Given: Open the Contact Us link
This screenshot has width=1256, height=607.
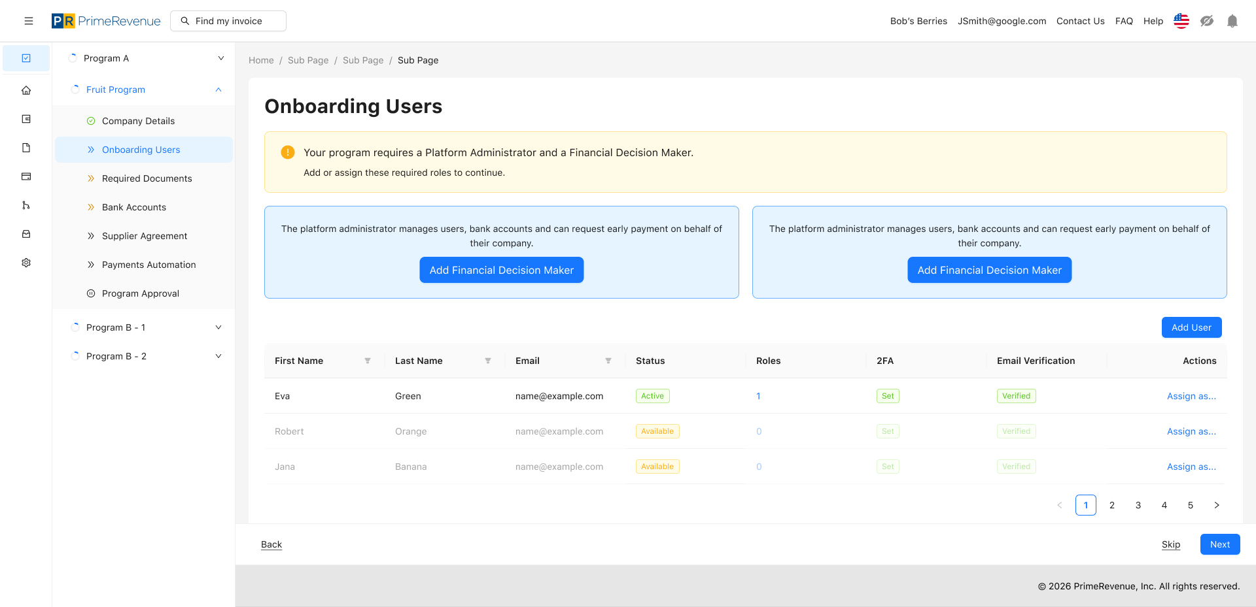Looking at the screenshot, I should [1081, 21].
